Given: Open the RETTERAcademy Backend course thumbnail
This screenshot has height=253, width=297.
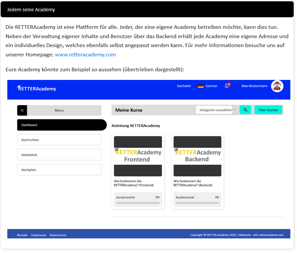Looking at the screenshot, I should [197, 156].
